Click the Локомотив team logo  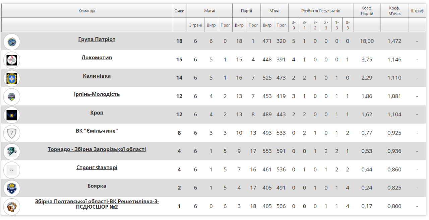coord(12,60)
